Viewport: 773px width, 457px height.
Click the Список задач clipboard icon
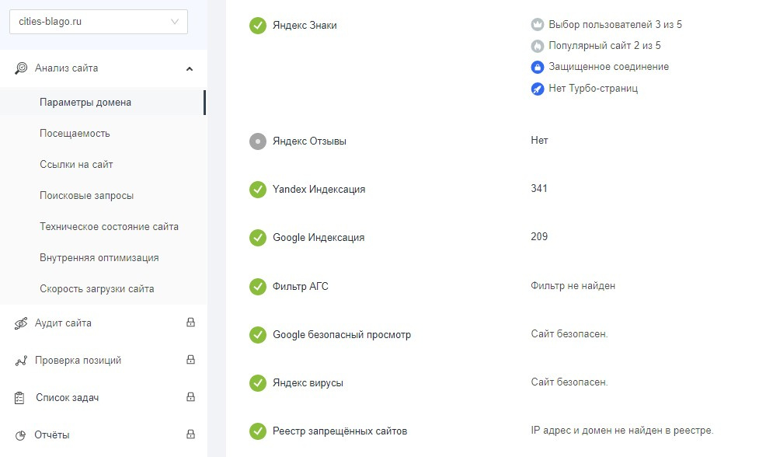(21, 398)
